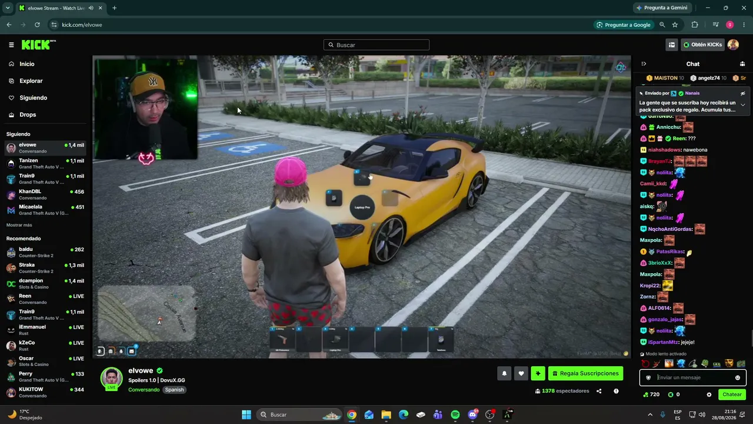753x424 pixels.
Task: Focus the Kick Buscar search field
Action: coord(376,45)
